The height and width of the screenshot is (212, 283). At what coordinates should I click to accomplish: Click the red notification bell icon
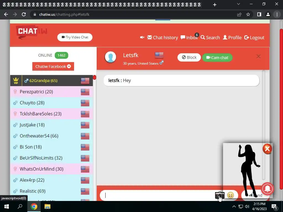(x=267, y=189)
